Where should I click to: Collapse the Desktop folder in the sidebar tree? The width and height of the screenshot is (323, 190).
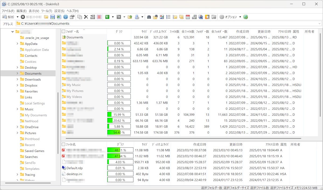(18, 67)
